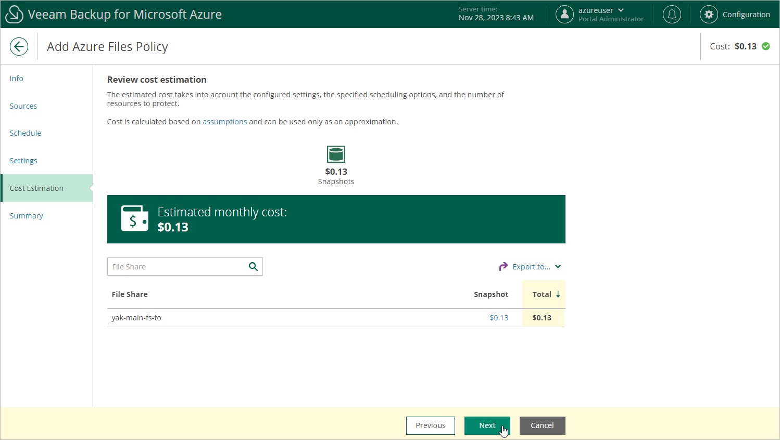Click the Next button
Screen dimensions: 780x440
pyautogui.click(x=487, y=425)
